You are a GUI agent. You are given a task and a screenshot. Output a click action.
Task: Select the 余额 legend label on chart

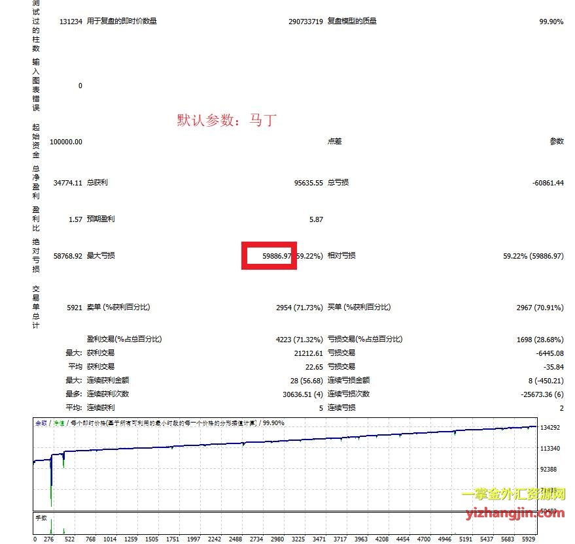(x=41, y=423)
